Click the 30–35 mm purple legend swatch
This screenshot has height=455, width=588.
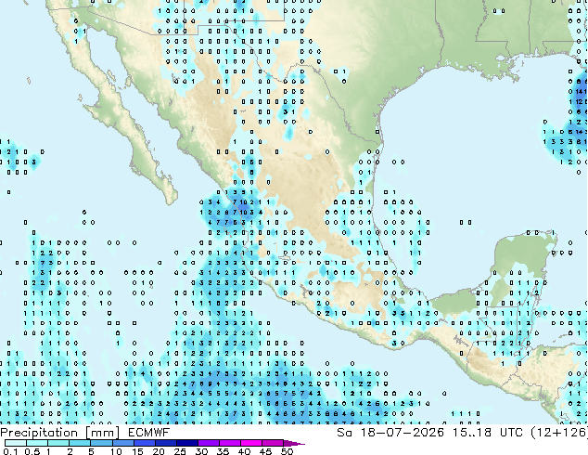click(208, 443)
